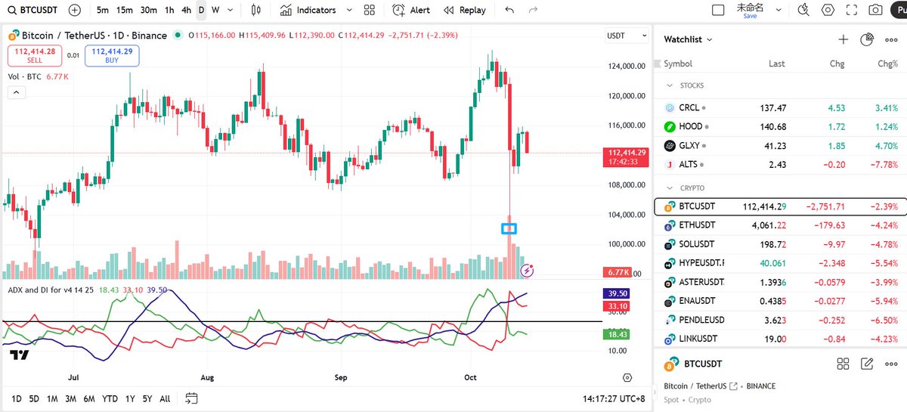Open the details panel grid icon beside BTCUSDT

pyautogui.click(x=843, y=364)
